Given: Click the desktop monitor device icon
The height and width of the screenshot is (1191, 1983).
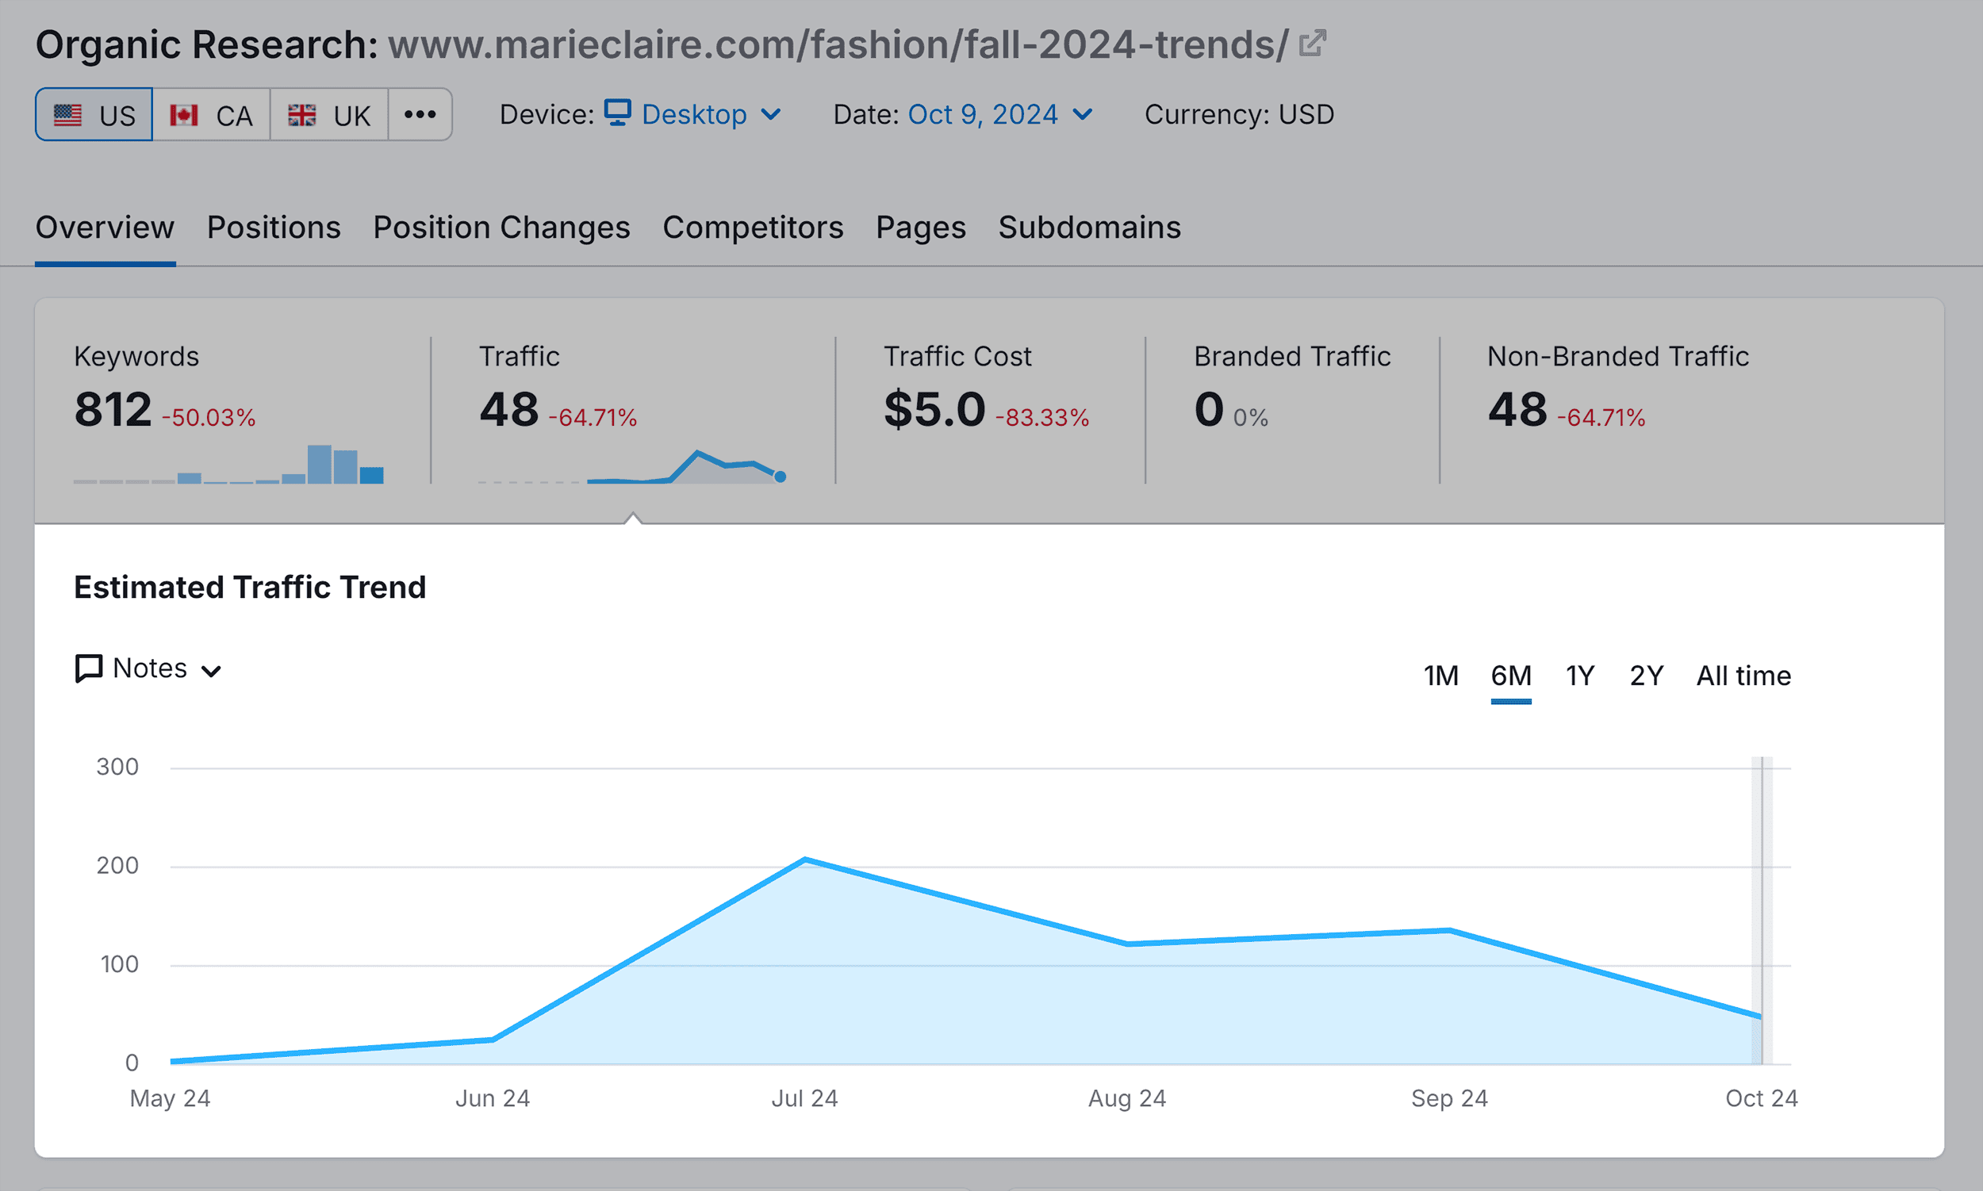Looking at the screenshot, I should coord(617,113).
